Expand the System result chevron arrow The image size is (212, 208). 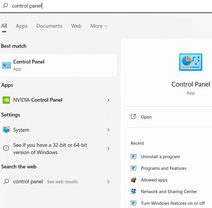pos(108,130)
